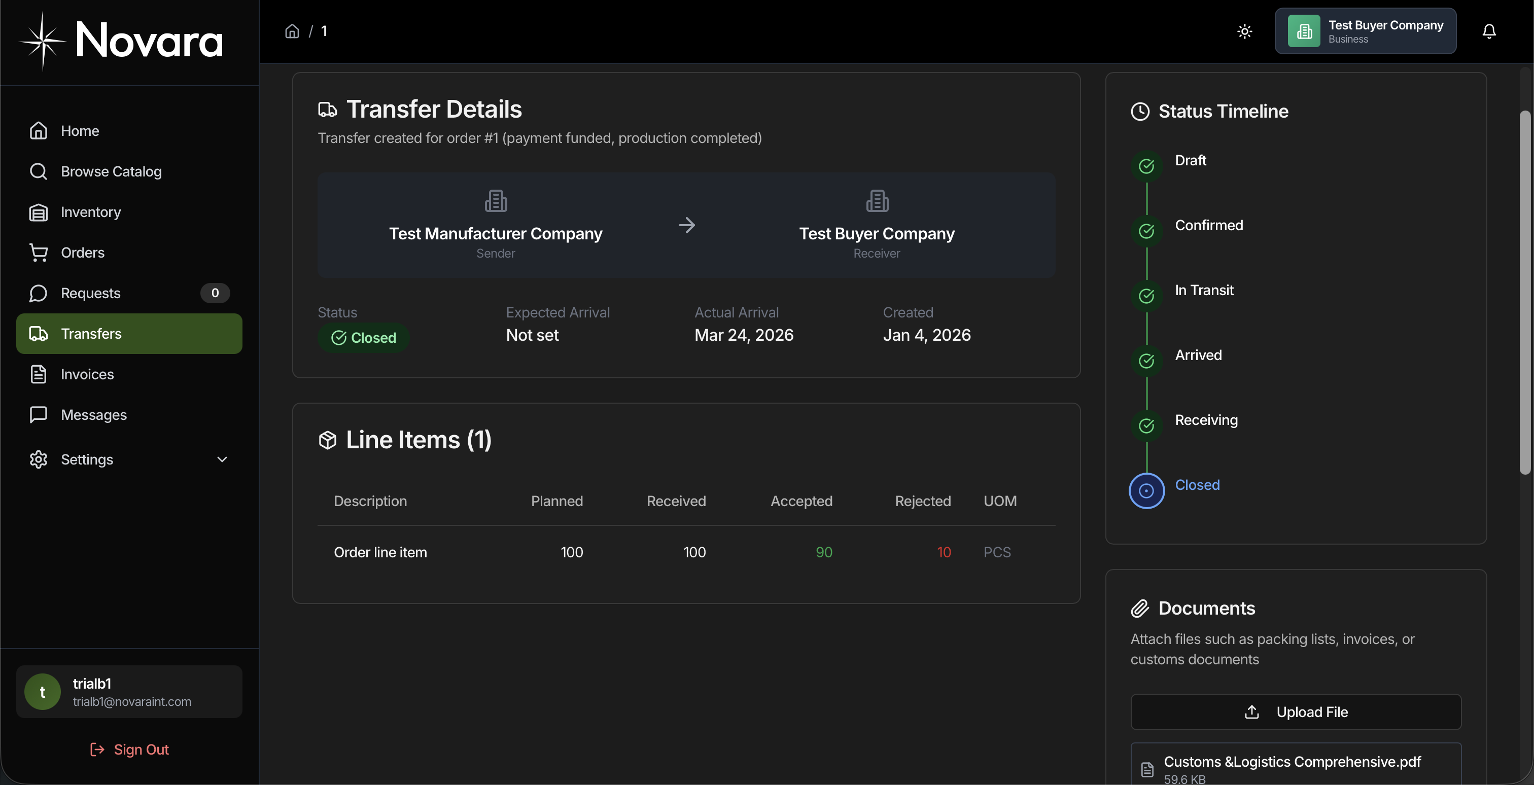Click the Sign Out arrow icon
The width and height of the screenshot is (1534, 785).
click(x=97, y=750)
